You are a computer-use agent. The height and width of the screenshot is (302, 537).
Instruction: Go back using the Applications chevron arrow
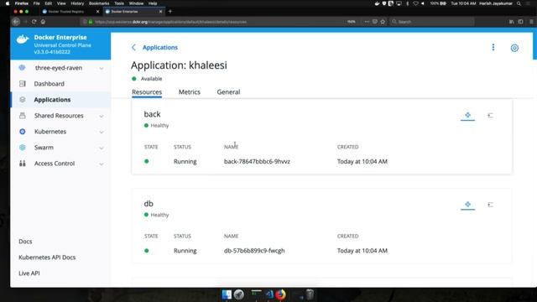[x=133, y=47]
